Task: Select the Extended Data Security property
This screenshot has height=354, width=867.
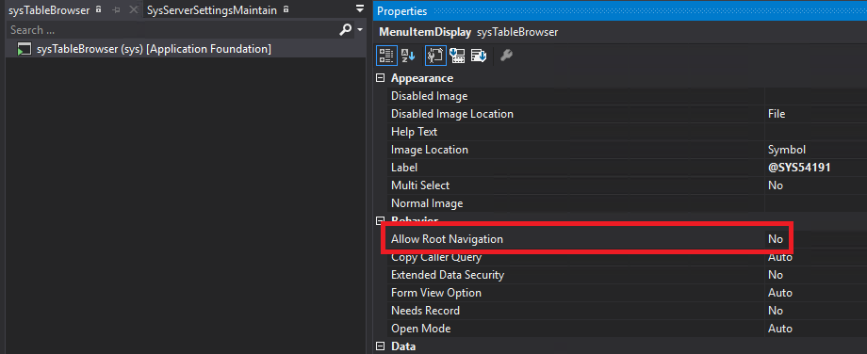Action: (448, 275)
